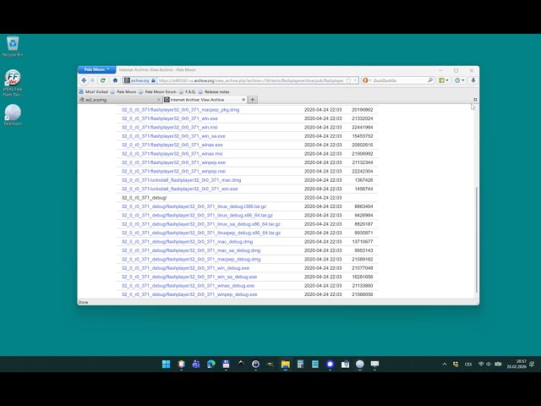Open the URL history dropdown arrow
This screenshot has height=406, width=541.
(x=355, y=80)
